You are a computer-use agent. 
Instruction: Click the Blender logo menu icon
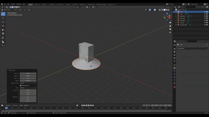(x=2, y=4)
